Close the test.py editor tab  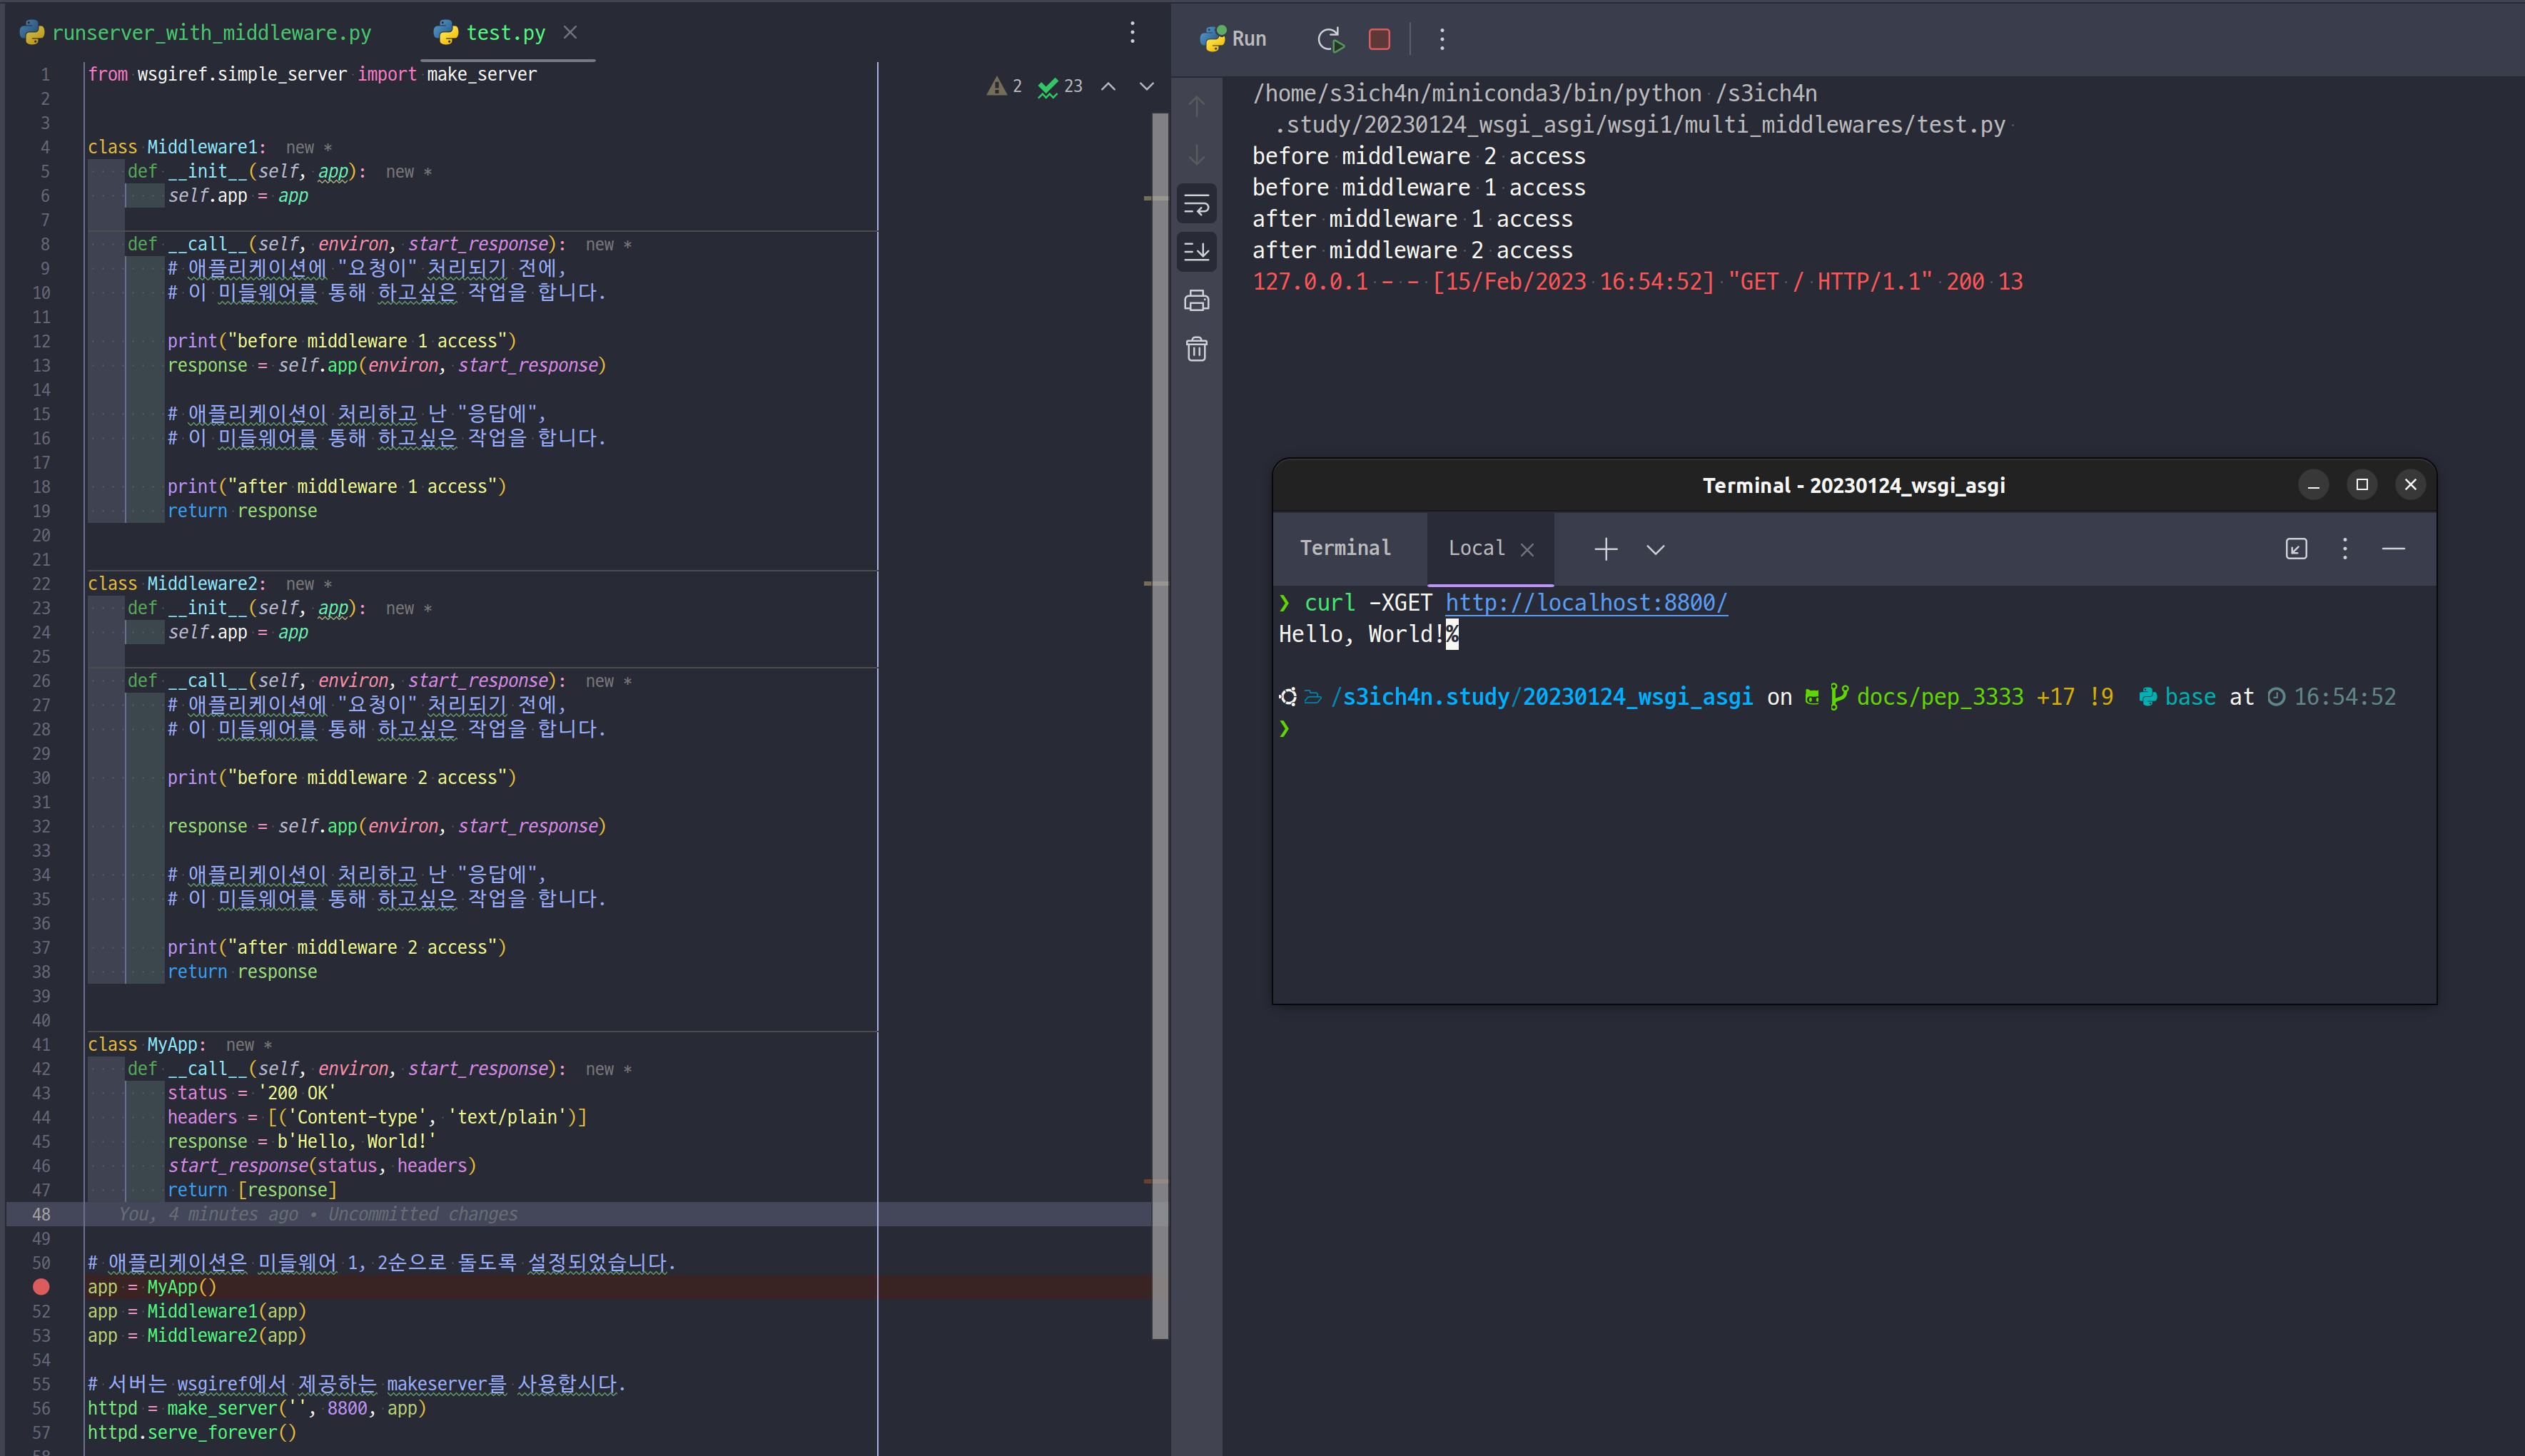(570, 33)
